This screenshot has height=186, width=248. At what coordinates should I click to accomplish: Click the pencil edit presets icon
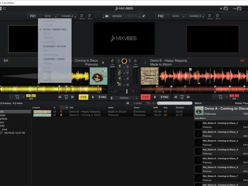(x=144, y=16)
